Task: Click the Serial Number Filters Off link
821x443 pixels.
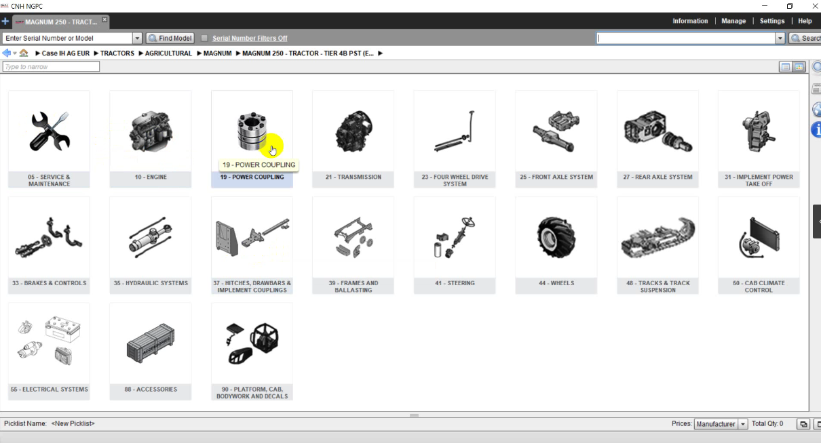Action: 250,39
